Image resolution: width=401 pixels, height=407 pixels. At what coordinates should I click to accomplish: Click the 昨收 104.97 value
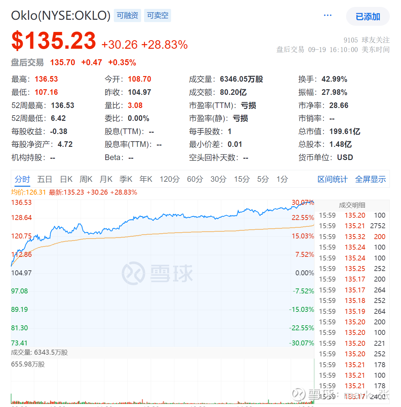pyautogui.click(x=139, y=92)
